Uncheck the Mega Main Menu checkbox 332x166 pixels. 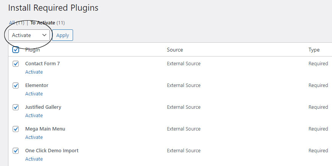(16, 129)
